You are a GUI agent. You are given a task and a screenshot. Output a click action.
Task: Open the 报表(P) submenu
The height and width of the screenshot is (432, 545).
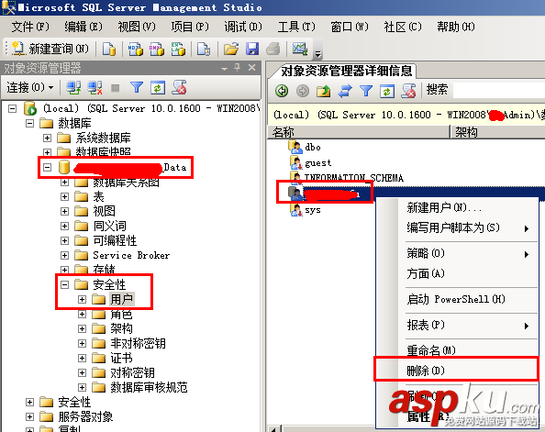456,326
